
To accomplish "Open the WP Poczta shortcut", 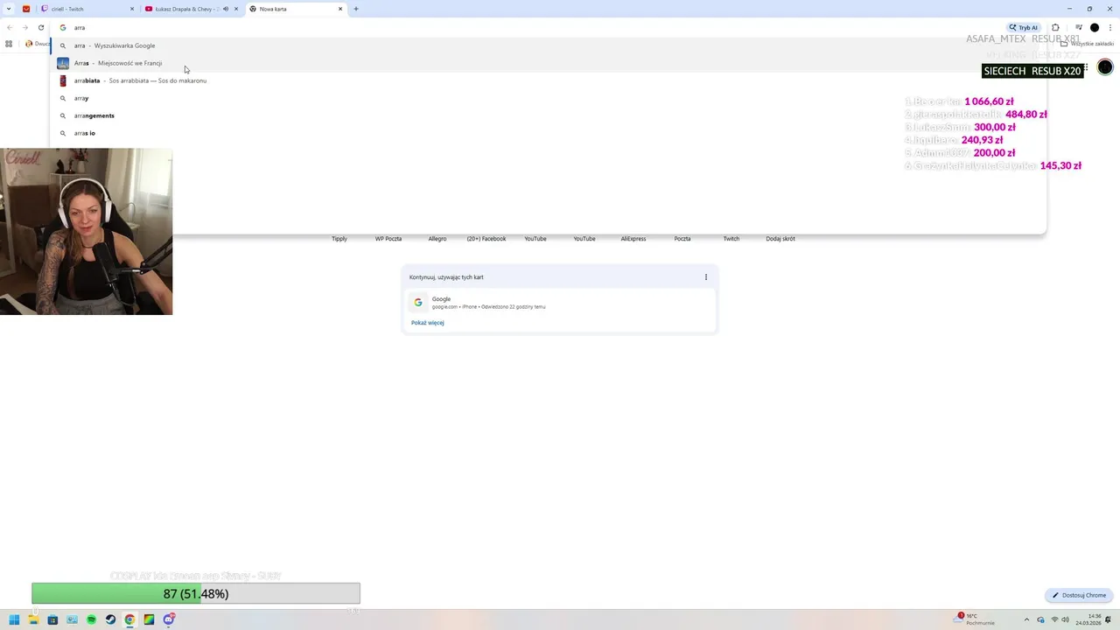I will [x=388, y=239].
